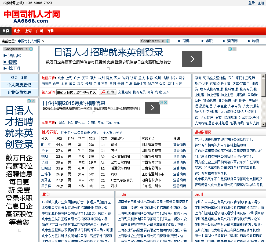Click 注册 in left sidebar box

[24, 78]
